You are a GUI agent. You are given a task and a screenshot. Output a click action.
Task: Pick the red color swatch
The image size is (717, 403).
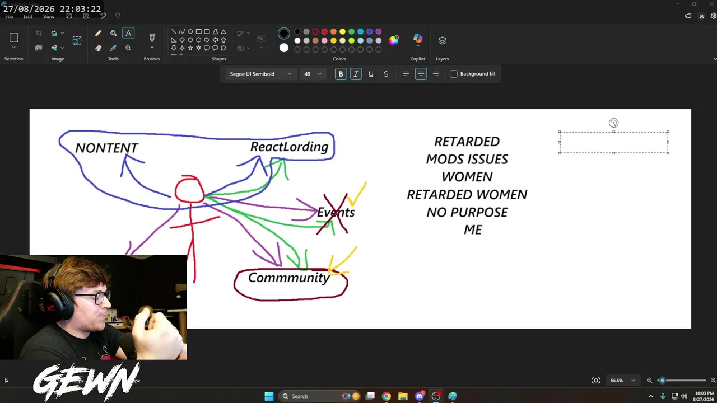(x=324, y=32)
